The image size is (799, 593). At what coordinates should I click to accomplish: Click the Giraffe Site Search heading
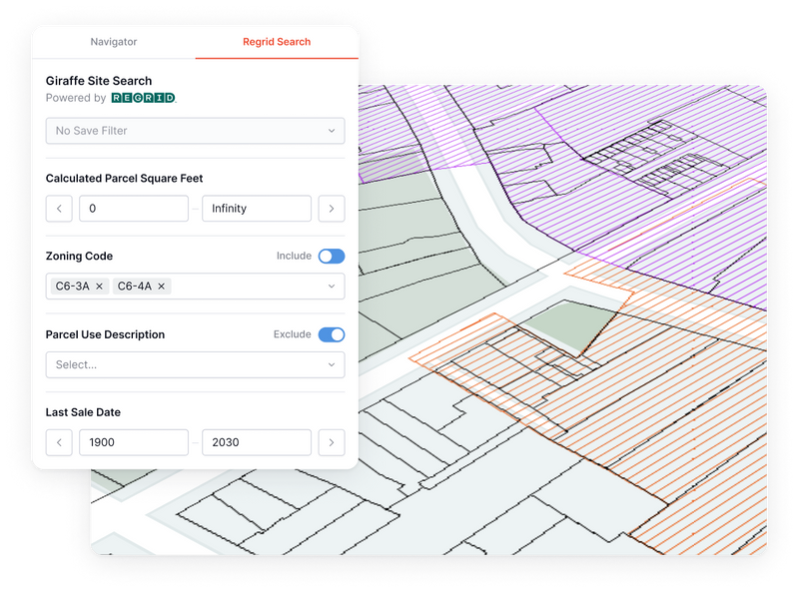(99, 81)
